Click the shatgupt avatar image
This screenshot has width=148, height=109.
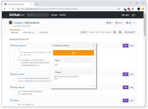click(11, 23)
